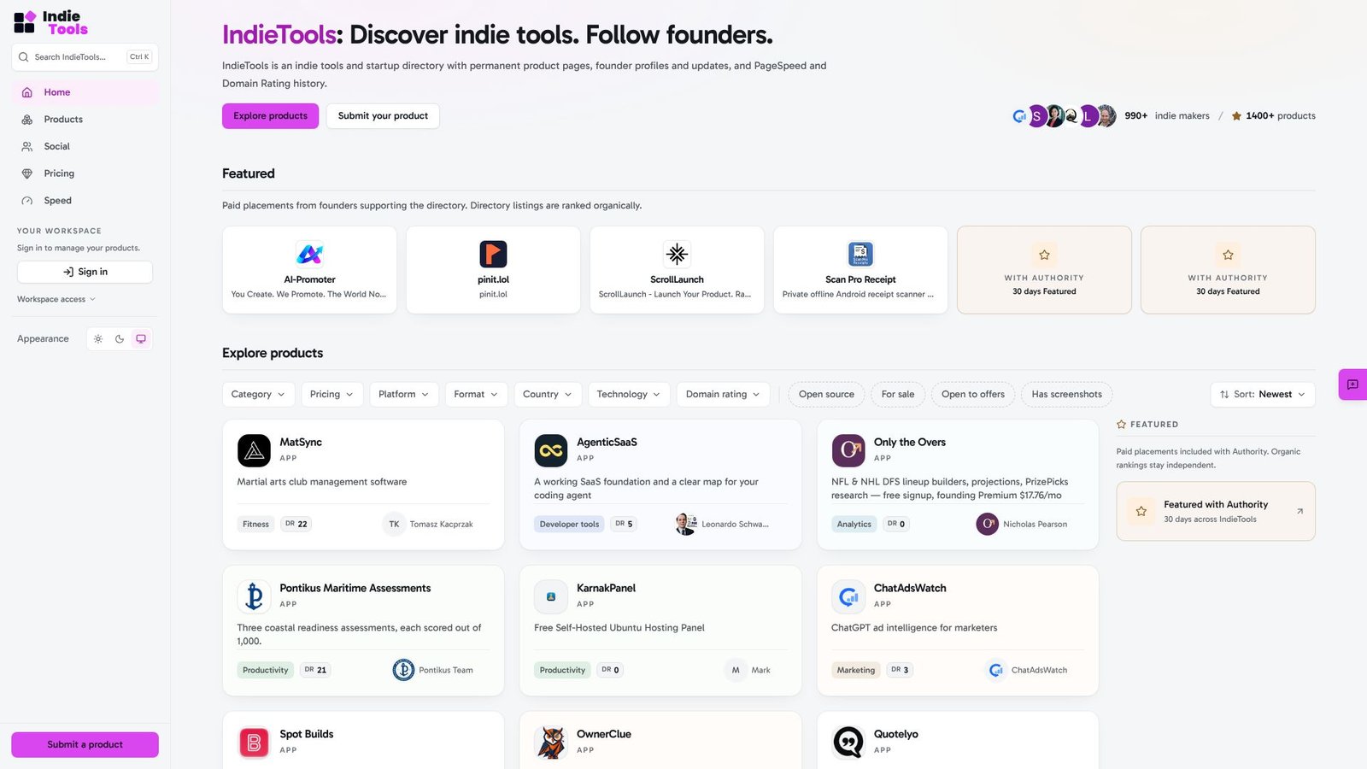Focus the Search IndieTools field
Viewport: 1367px width, 769px height.
pos(85,57)
